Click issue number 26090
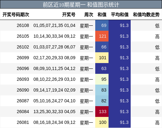 23,90
